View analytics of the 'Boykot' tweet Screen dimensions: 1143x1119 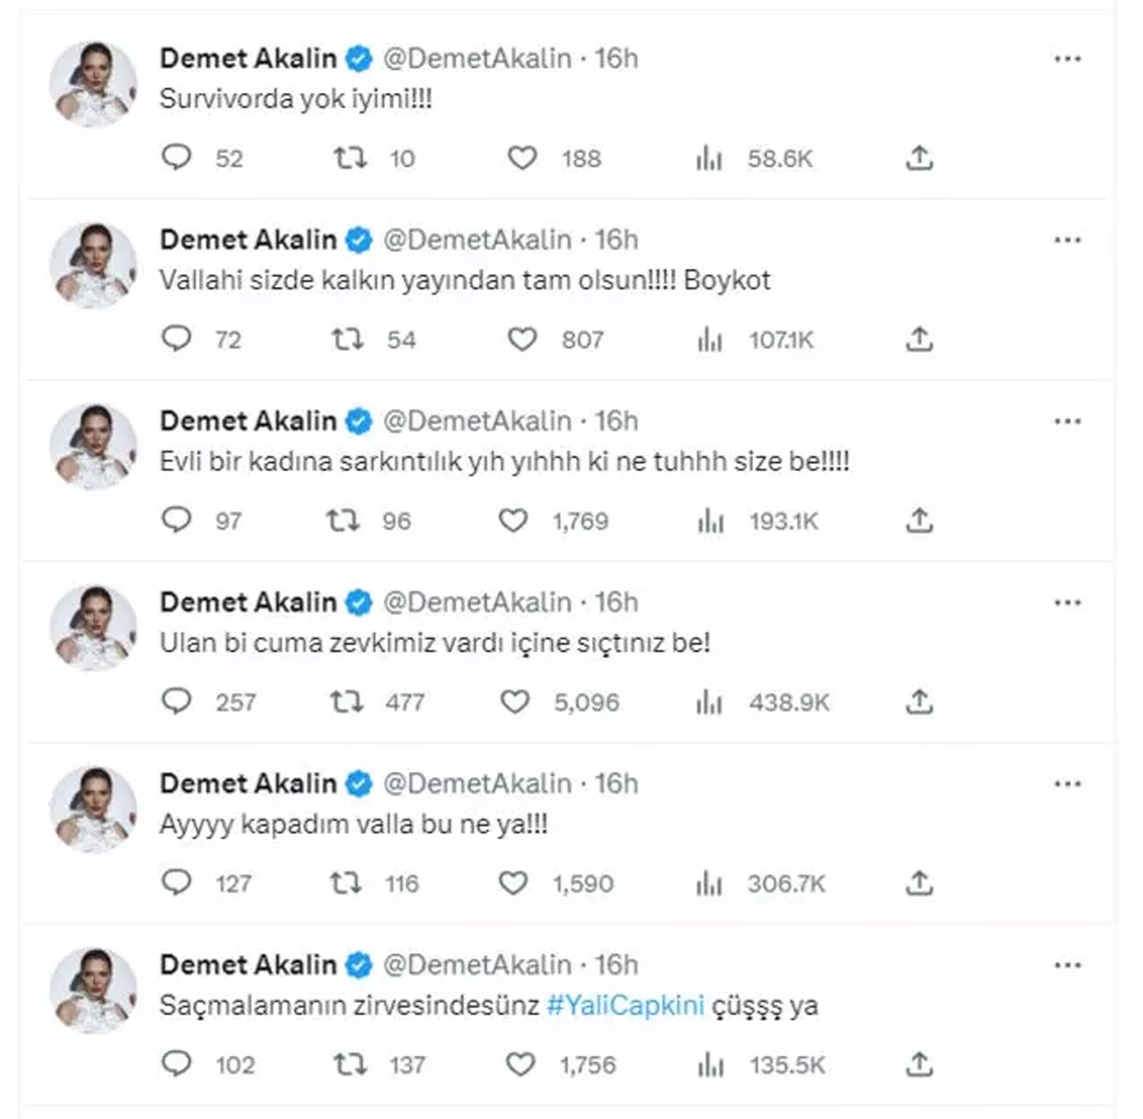click(709, 340)
